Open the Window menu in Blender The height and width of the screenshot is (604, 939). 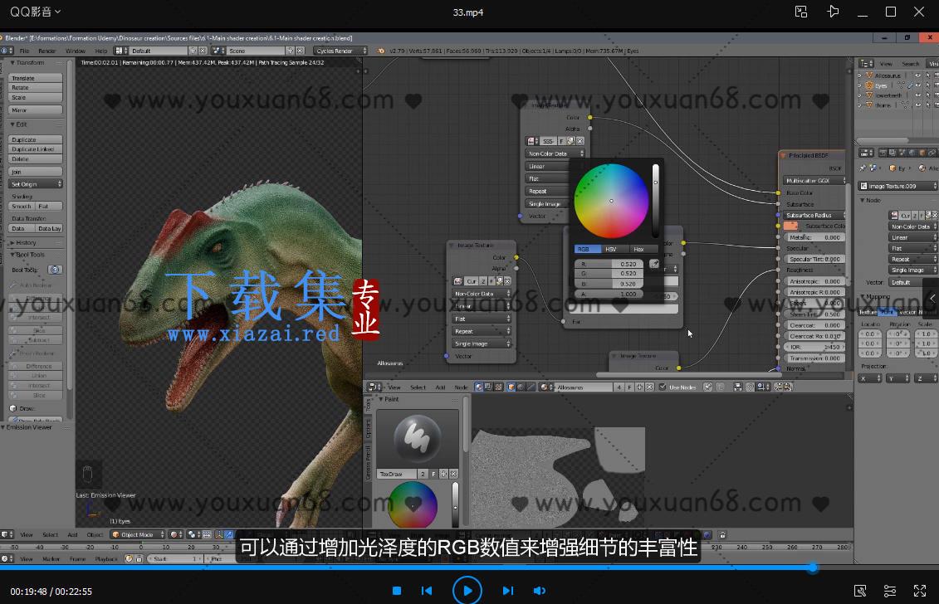(x=76, y=51)
